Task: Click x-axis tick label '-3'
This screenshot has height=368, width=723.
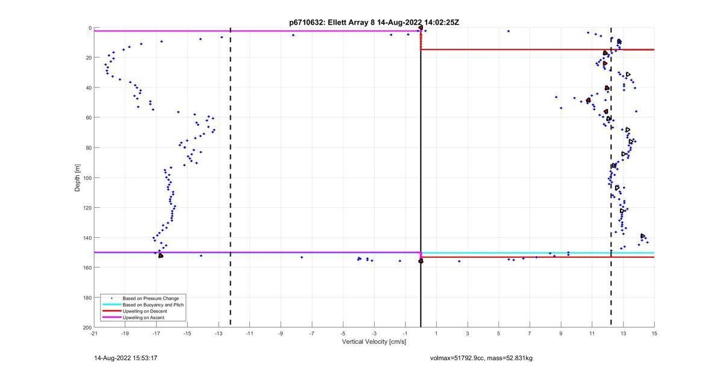Action: [374, 333]
